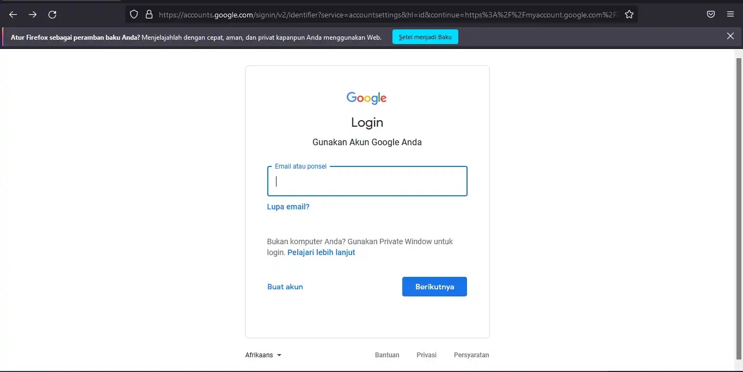Open the Save to Pocket icon
743x372 pixels.
click(x=711, y=15)
